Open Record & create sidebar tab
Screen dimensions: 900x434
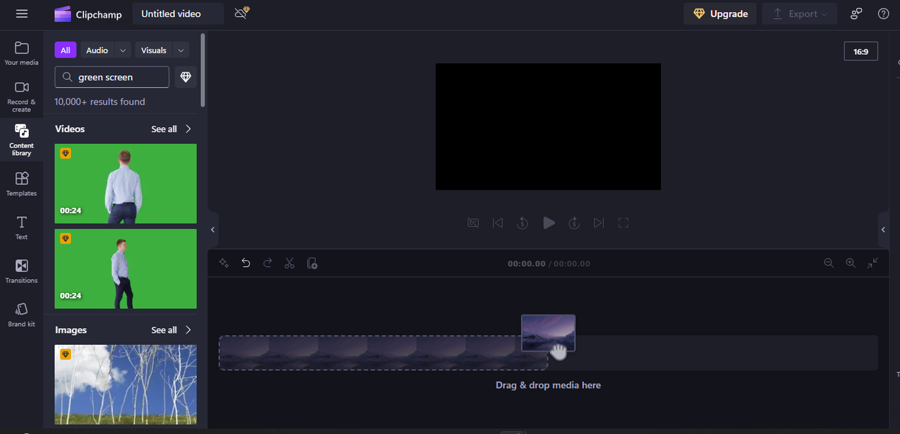point(22,96)
